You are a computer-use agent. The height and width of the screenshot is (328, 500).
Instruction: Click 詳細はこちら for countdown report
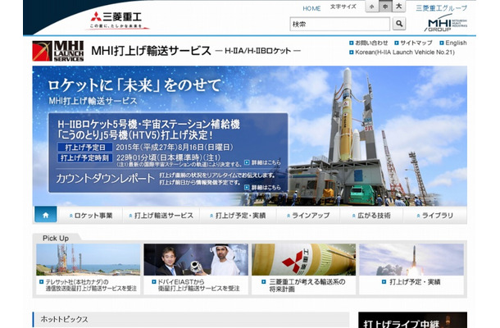[x=263, y=187]
